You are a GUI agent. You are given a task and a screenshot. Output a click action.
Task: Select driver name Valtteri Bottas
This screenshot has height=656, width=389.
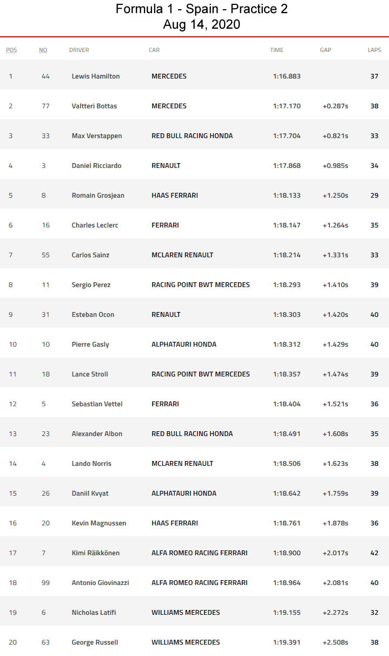(94, 106)
